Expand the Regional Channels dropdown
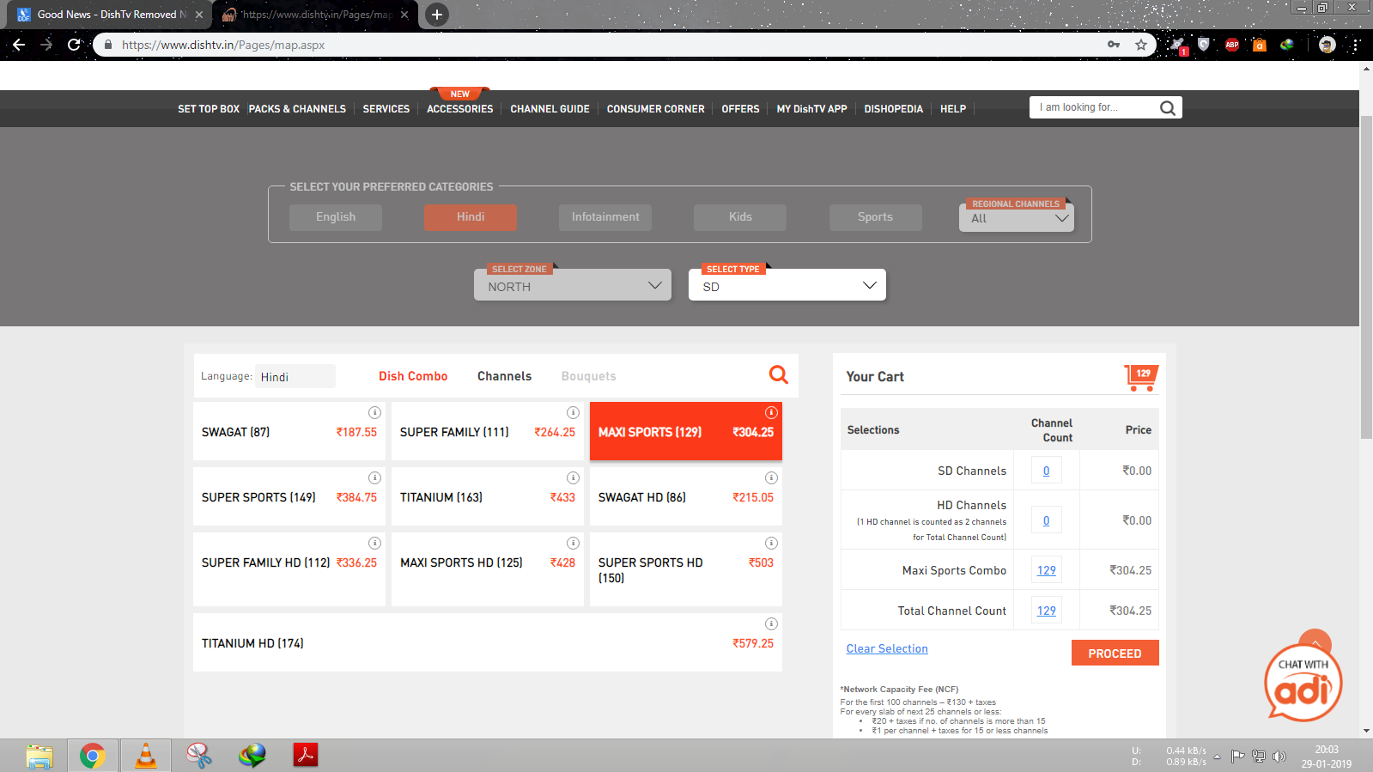This screenshot has height=772, width=1373. pyautogui.click(x=1017, y=218)
